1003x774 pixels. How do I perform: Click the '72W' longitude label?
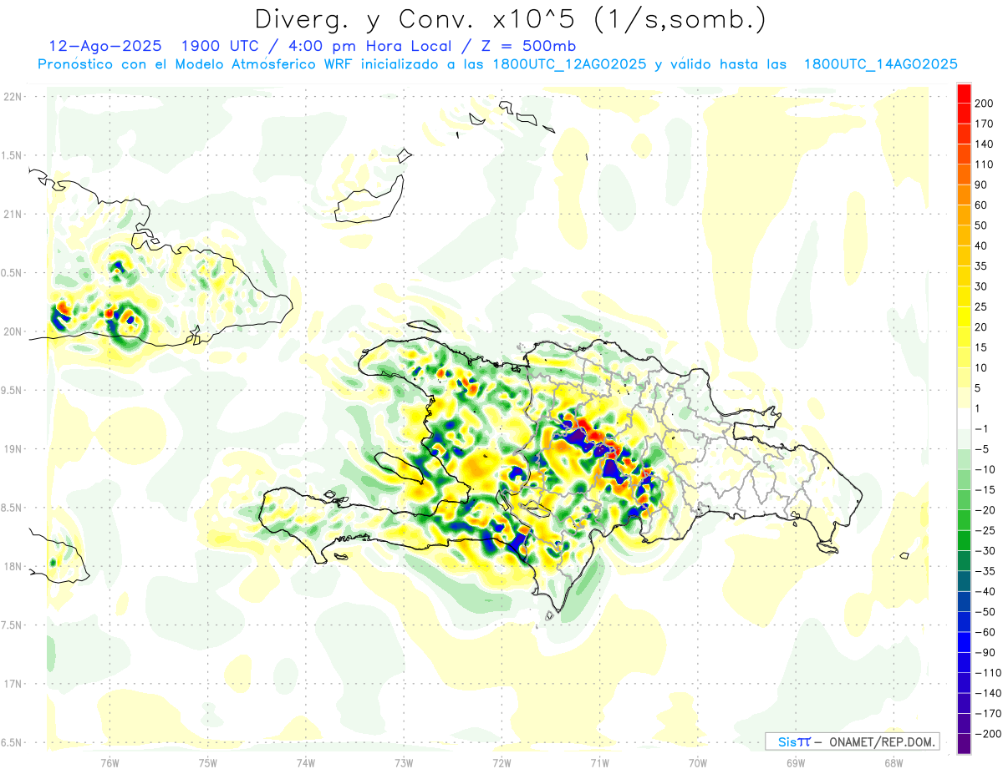502,763
